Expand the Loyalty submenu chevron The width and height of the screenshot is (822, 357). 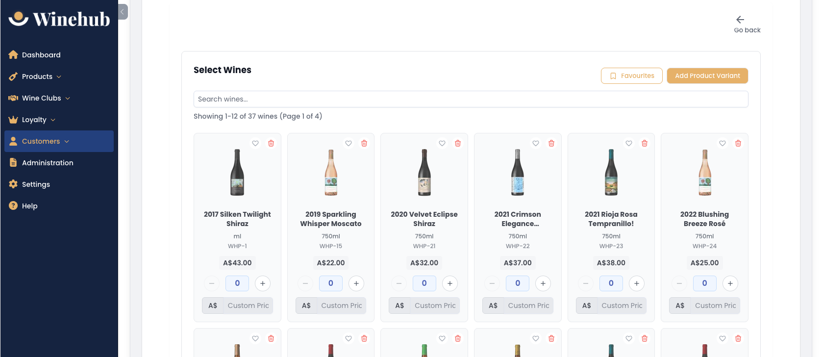pos(53,120)
